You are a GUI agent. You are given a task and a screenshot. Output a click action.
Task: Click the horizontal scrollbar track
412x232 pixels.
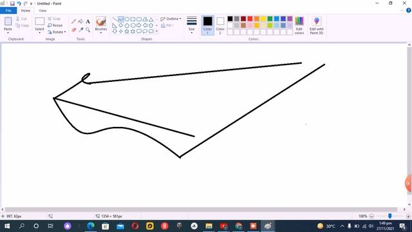point(203,209)
